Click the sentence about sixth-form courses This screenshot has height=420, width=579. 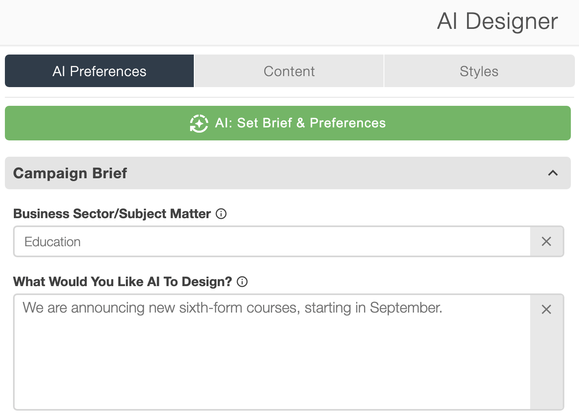click(x=232, y=308)
